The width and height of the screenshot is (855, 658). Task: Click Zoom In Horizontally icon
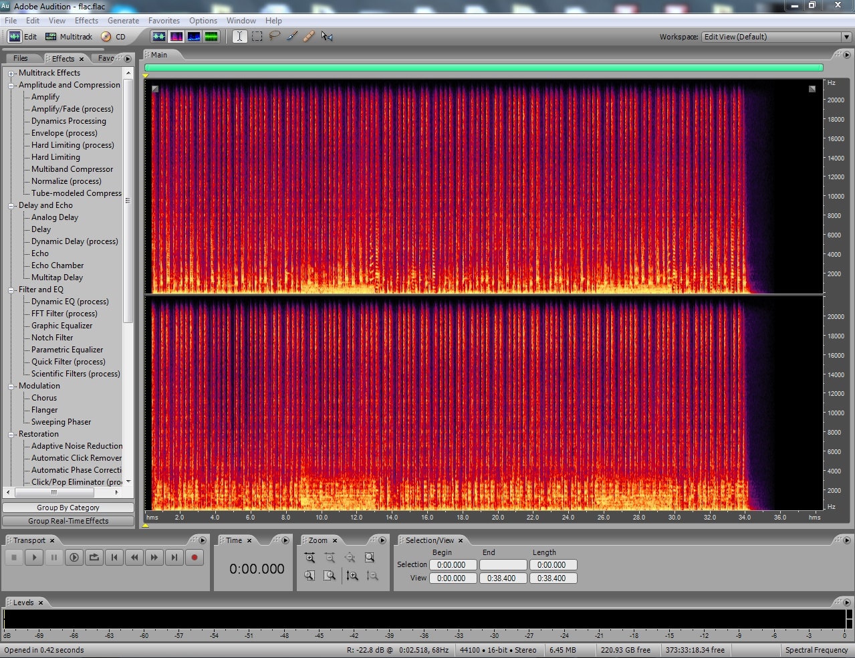coord(310,558)
